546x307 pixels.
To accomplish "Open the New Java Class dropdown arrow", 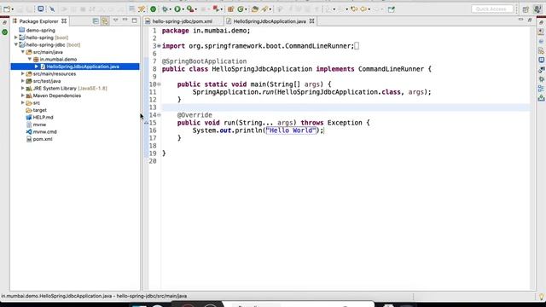I will tap(246, 9).
